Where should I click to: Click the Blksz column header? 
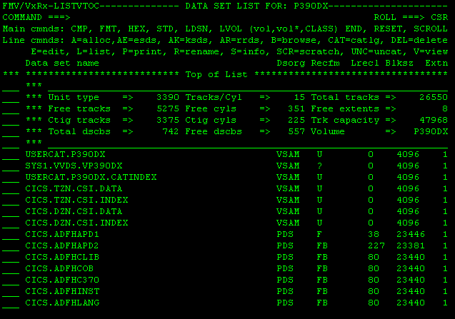399,64
